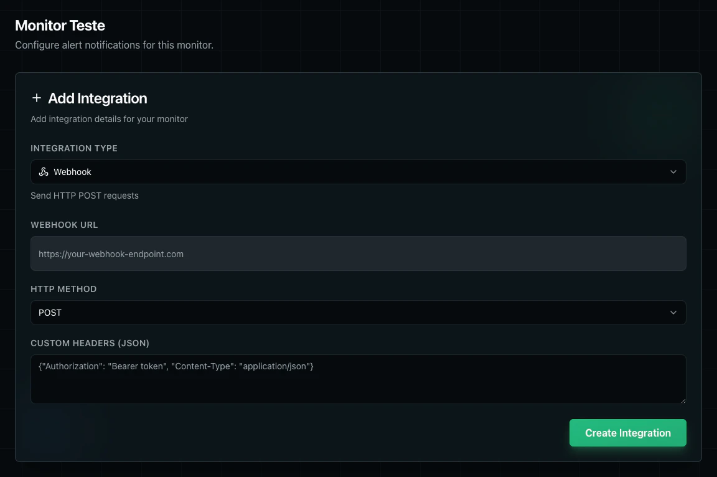Open the HTTP Method dropdown showing POST

tap(358, 313)
